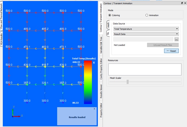Click the Mesh Scaler slider handle
The width and height of the screenshot is (187, 127).
coord(128,82)
